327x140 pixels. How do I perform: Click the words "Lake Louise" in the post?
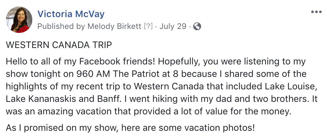289,87
